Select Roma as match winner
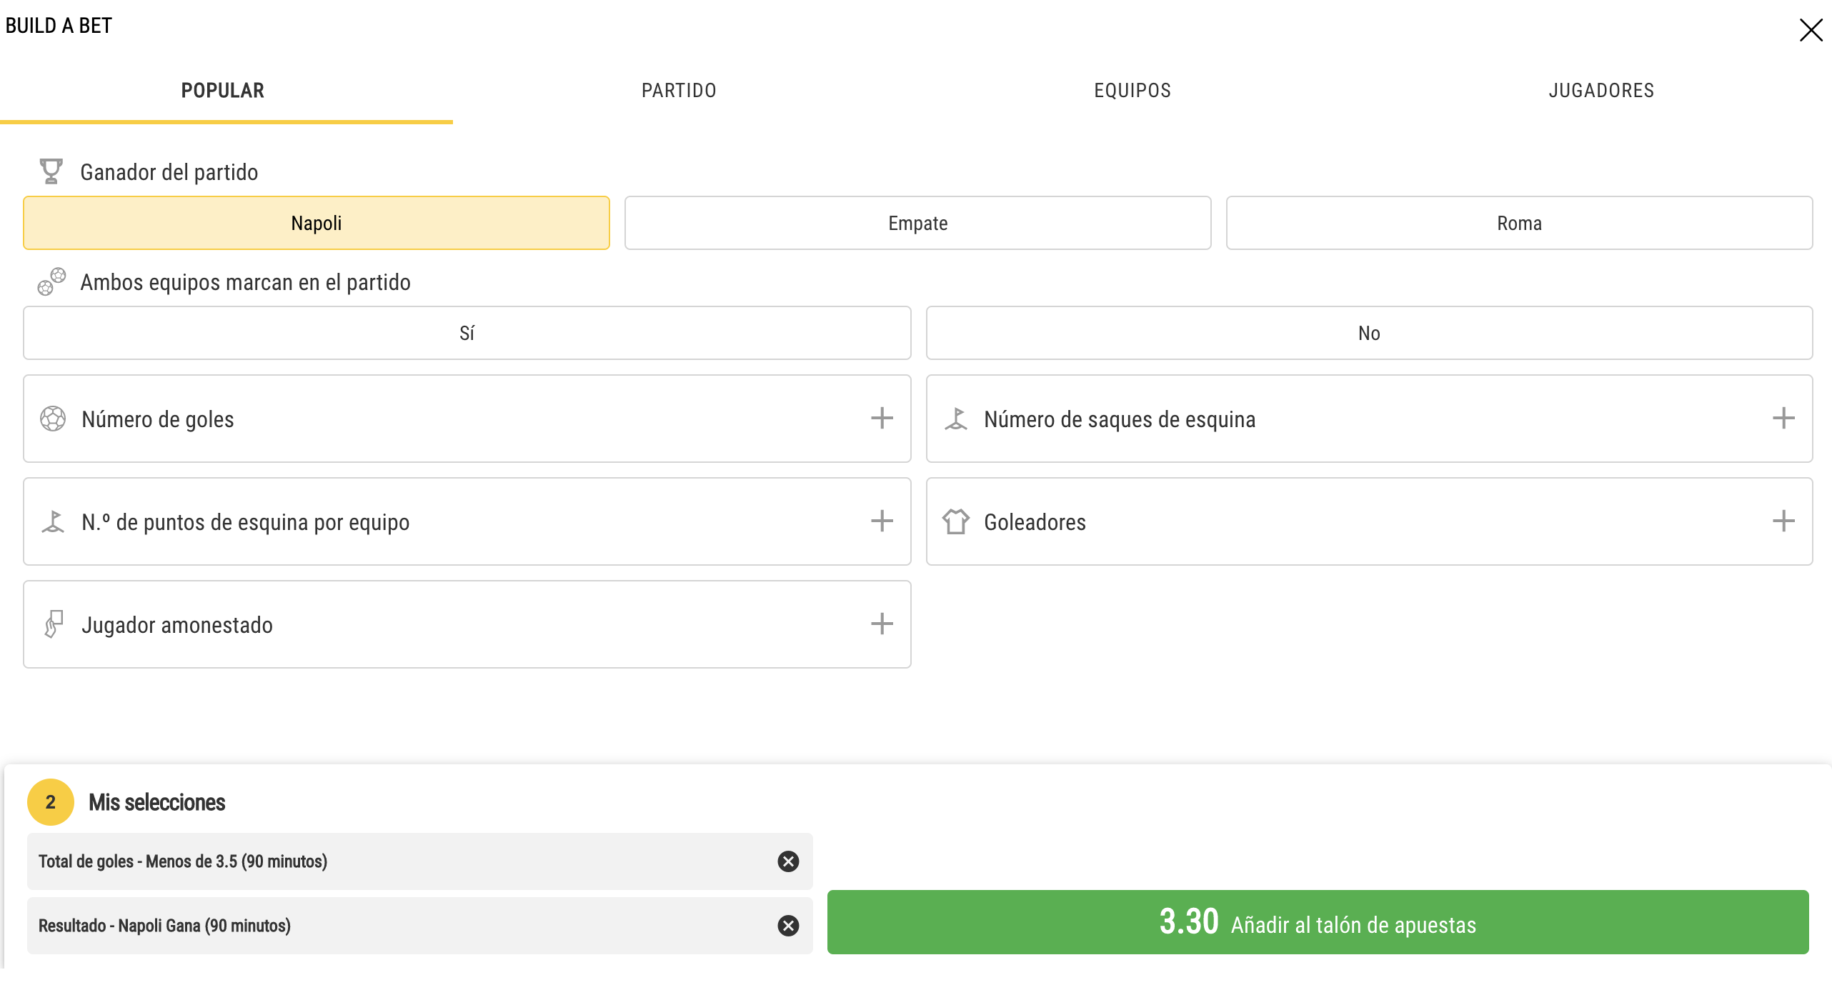1832x1000 pixels. click(x=1519, y=223)
